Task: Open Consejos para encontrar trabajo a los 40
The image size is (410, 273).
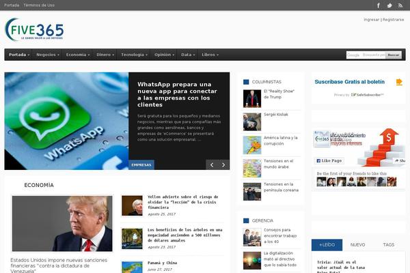Action: (280, 235)
